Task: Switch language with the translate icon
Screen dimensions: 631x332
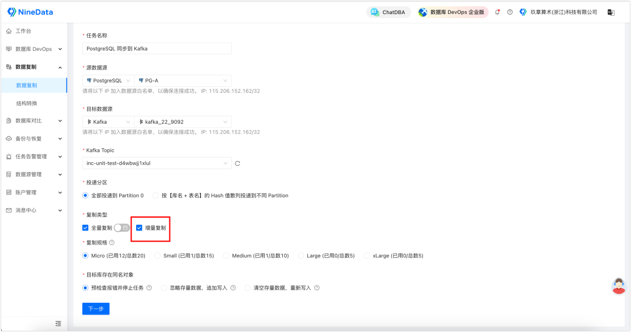Action: pyautogui.click(x=611, y=12)
